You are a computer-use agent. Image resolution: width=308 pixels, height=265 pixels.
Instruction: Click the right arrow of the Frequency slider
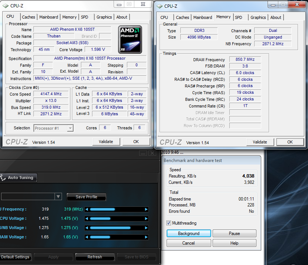[x=146, y=209]
